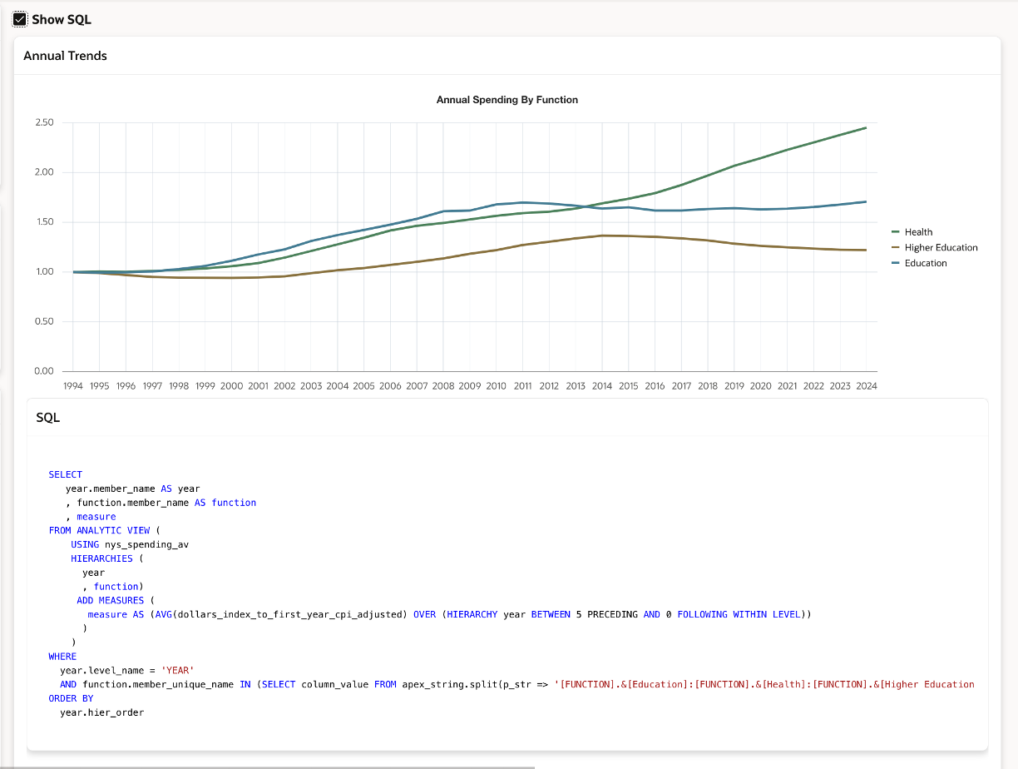
Task: Click the horizontal scrollbar at the page bottom
Action: (x=266, y=767)
